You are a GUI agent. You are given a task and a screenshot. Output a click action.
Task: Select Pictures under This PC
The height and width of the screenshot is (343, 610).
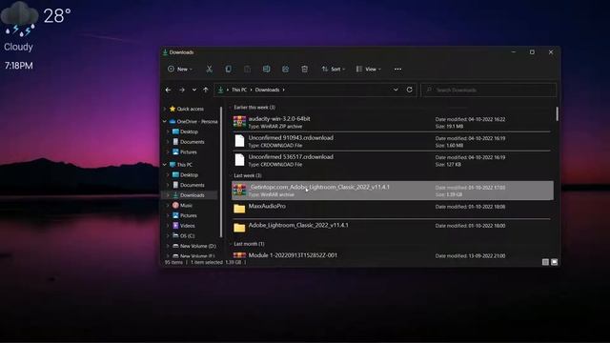pos(189,215)
